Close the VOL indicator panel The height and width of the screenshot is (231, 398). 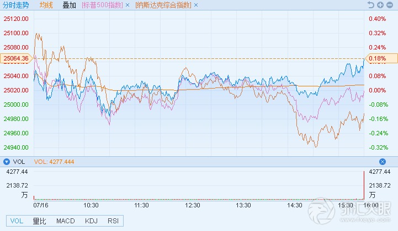click(382, 162)
